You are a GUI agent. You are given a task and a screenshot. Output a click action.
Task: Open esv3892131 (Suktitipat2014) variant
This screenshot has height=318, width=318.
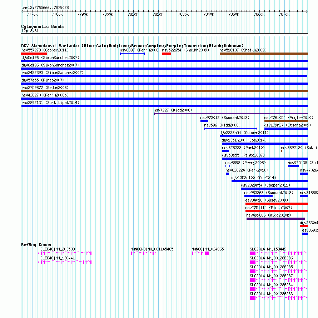tap(50, 103)
